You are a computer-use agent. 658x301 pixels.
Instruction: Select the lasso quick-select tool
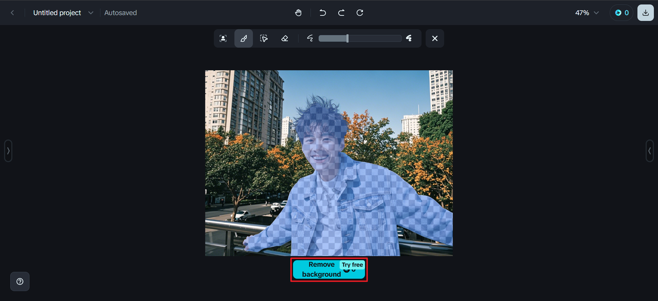pos(264,39)
